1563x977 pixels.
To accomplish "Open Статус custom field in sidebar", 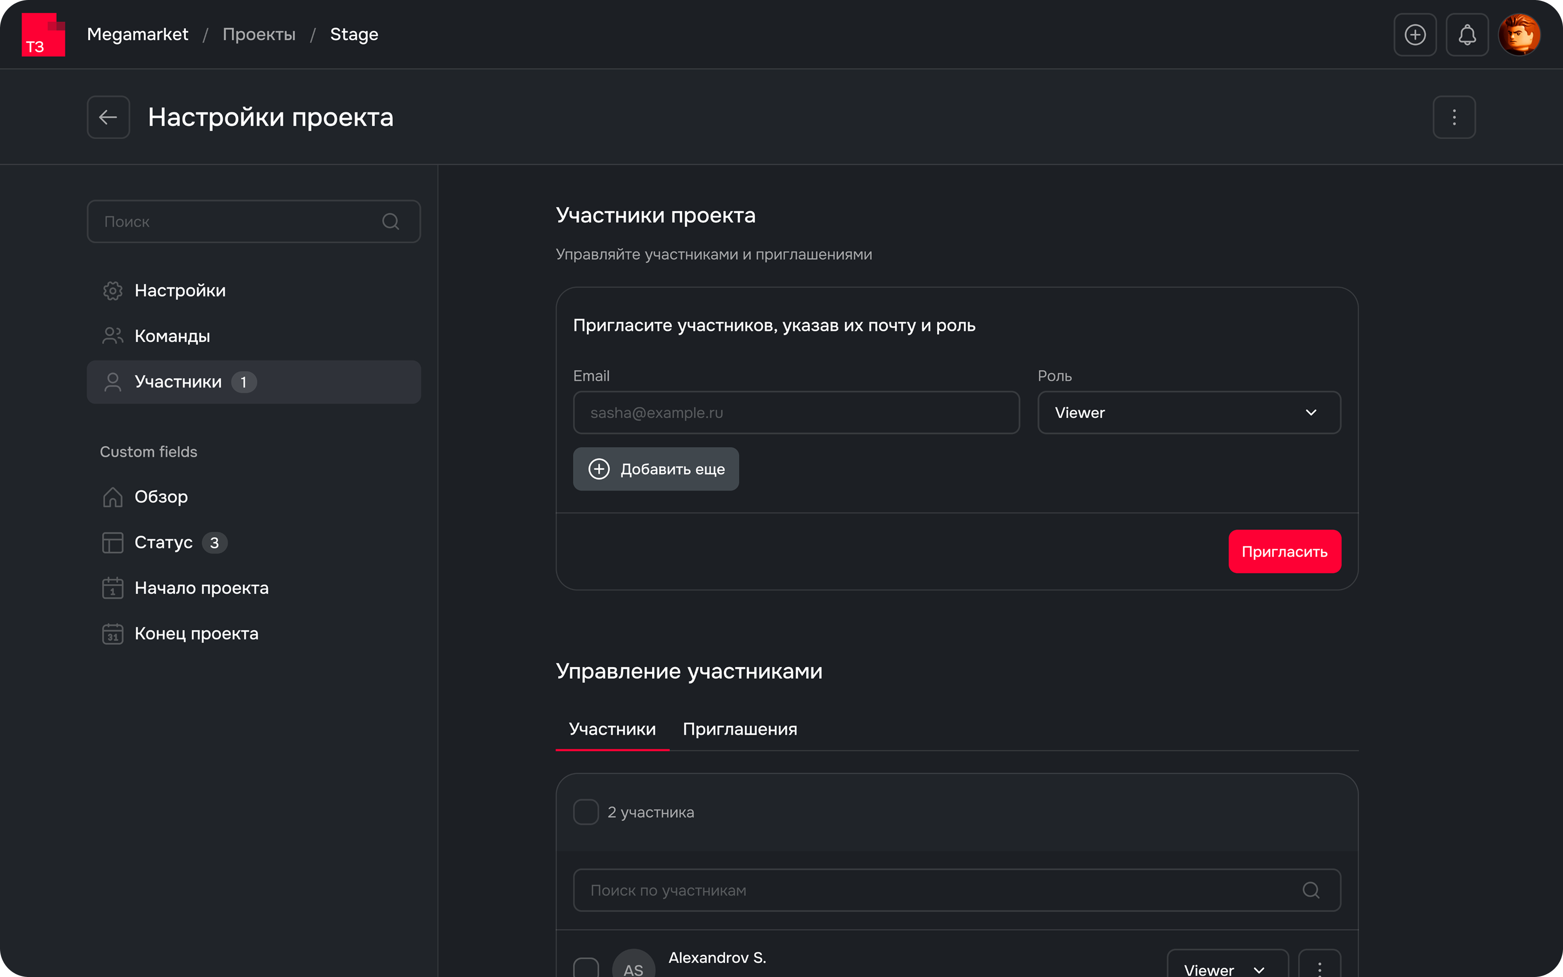I will point(163,542).
